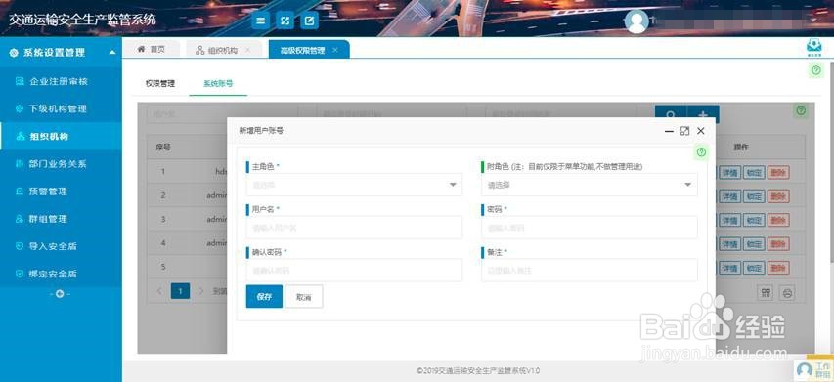Click the 操作 column header
The width and height of the screenshot is (834, 382).
741,148
